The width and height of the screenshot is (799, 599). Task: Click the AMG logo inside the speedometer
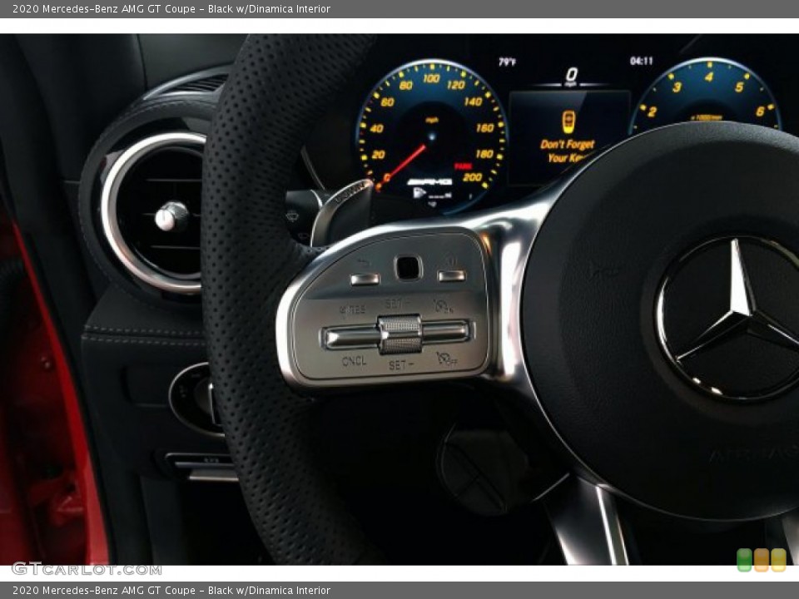[x=429, y=182]
